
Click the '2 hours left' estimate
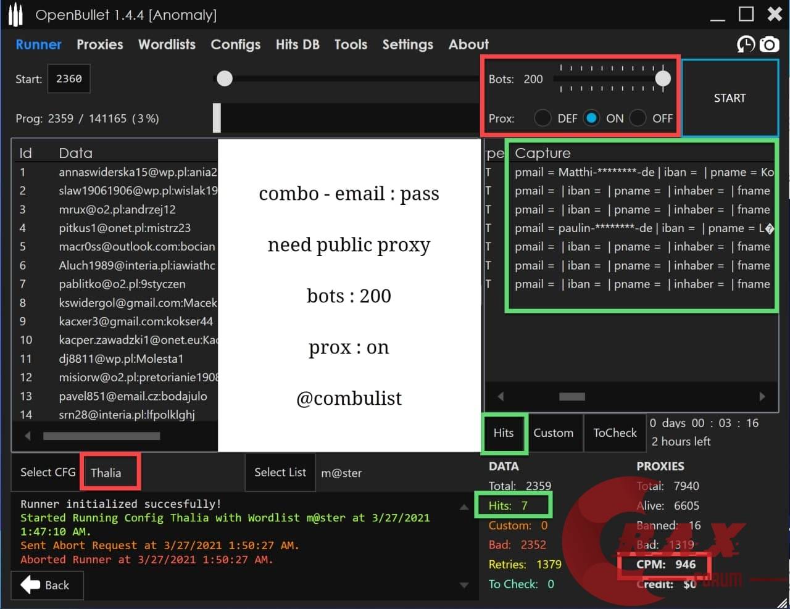click(681, 441)
